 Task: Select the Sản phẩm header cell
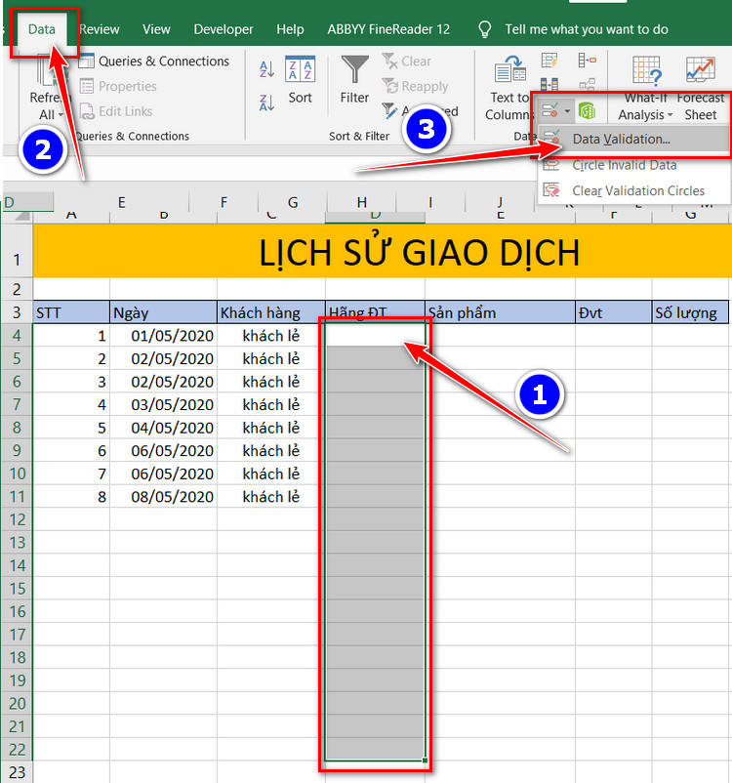501,312
